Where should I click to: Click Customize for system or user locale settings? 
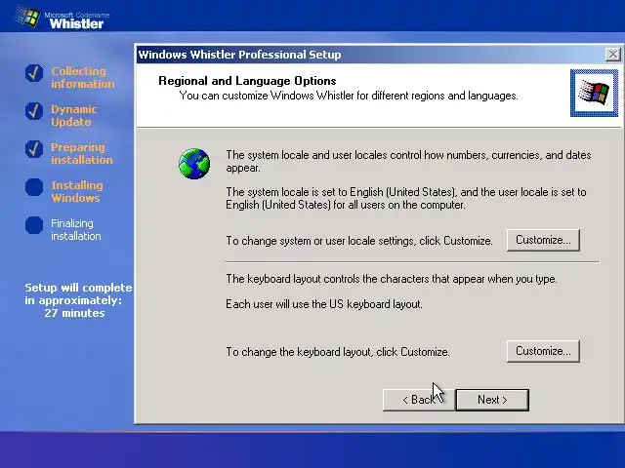543,240
